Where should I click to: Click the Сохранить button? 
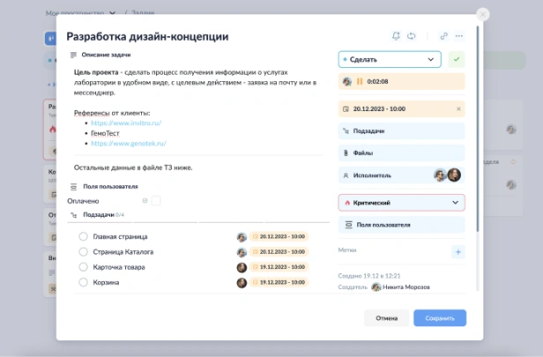tap(439, 318)
